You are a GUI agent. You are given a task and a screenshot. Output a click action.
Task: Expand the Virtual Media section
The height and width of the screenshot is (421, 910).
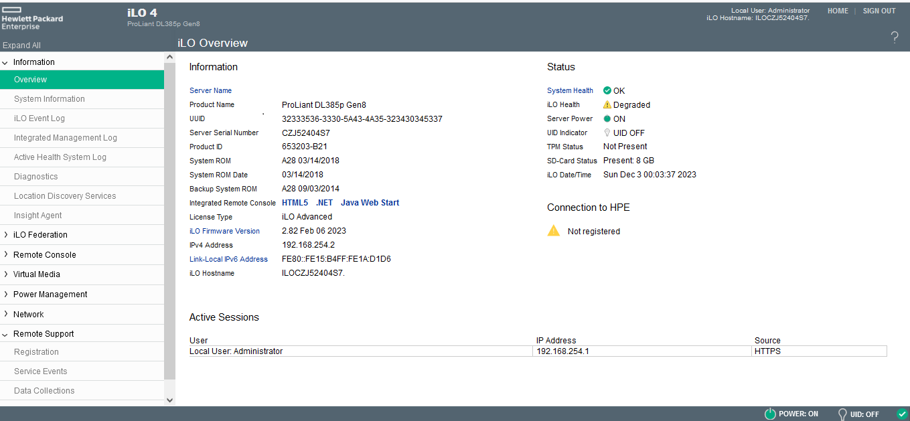point(37,274)
